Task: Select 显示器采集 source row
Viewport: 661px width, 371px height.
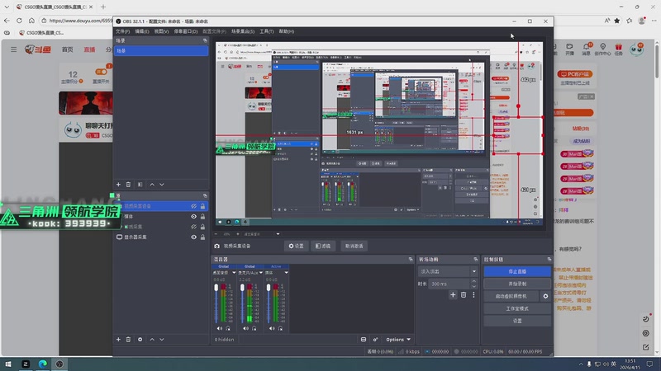Action: 160,237
